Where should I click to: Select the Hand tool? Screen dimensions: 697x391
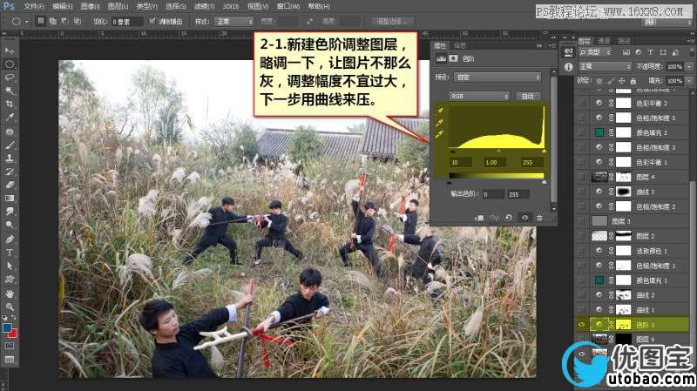[x=10, y=293]
